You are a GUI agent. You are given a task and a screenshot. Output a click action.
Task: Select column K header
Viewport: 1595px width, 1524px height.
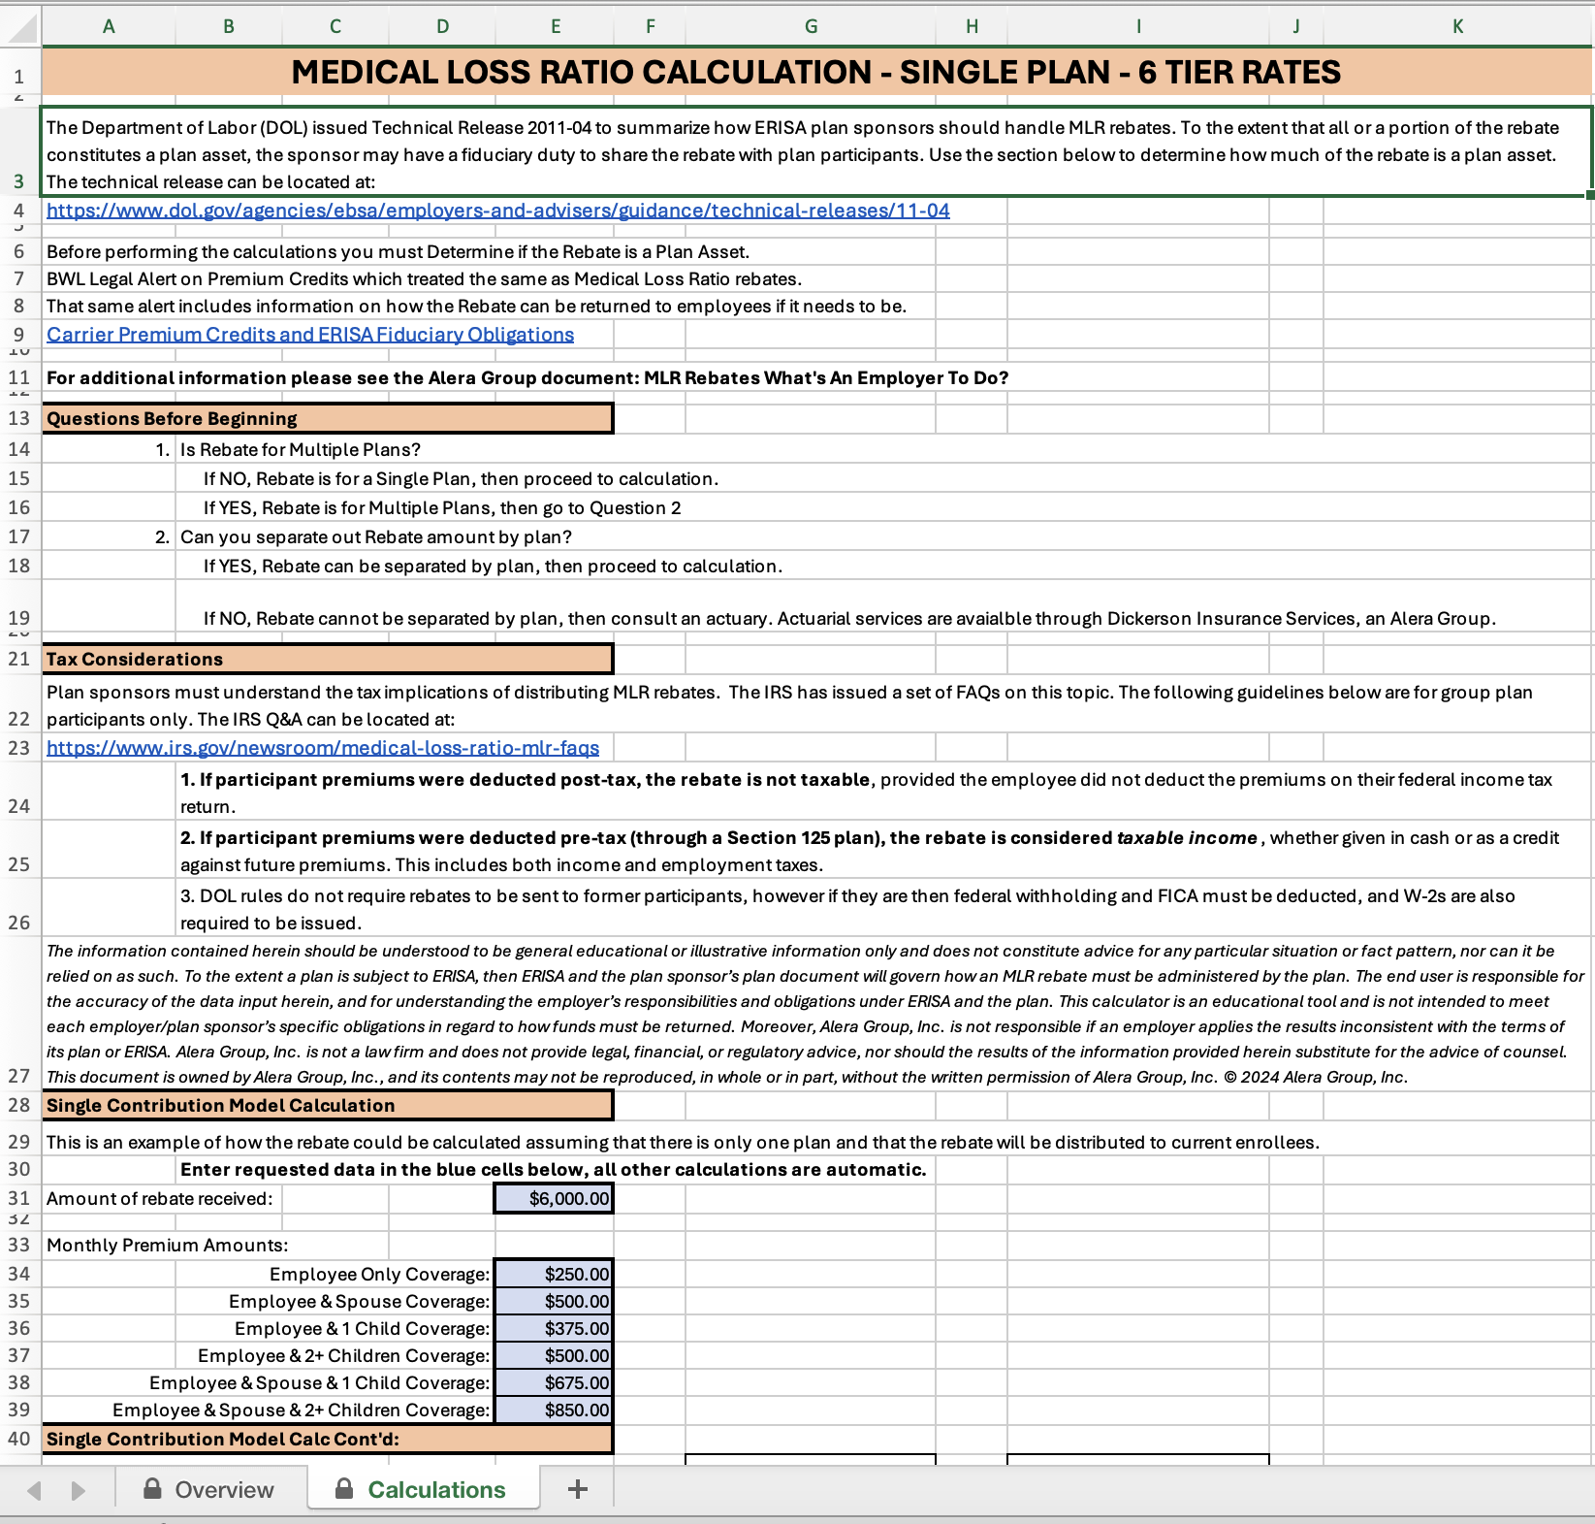[1457, 26]
